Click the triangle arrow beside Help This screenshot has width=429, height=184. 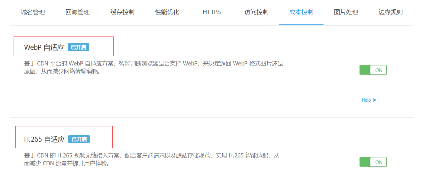pyautogui.click(x=375, y=100)
